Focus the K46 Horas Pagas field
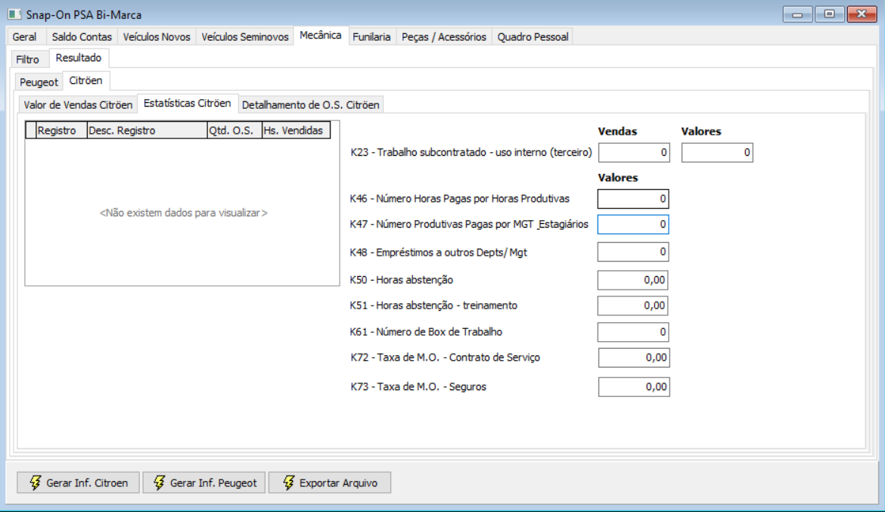Image resolution: width=885 pixels, height=512 pixels. tap(633, 199)
